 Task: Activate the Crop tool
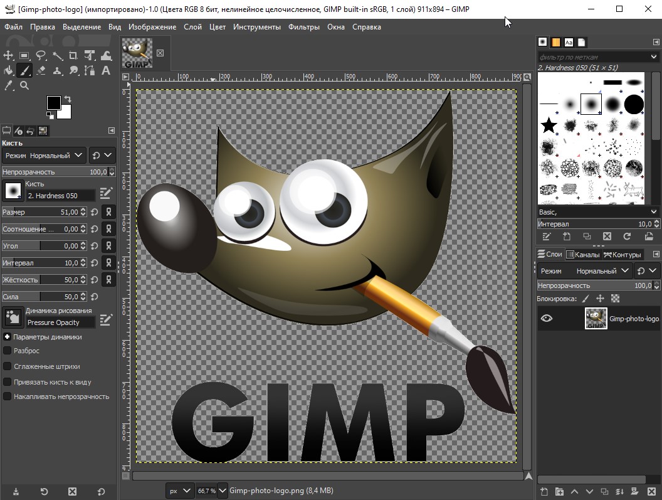pos(74,55)
